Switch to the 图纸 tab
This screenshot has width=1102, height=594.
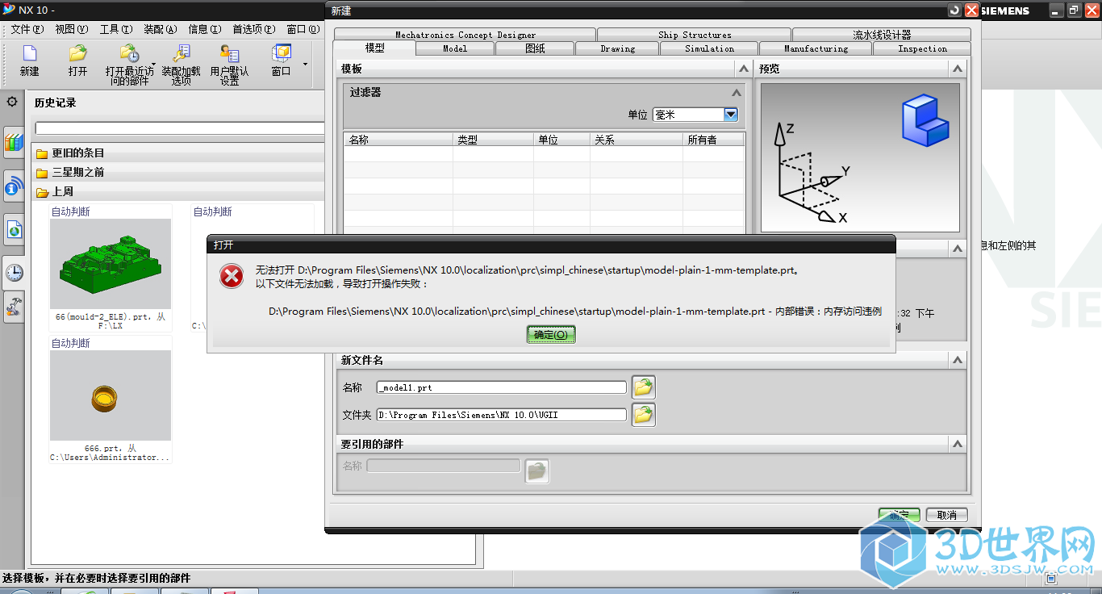tap(535, 48)
